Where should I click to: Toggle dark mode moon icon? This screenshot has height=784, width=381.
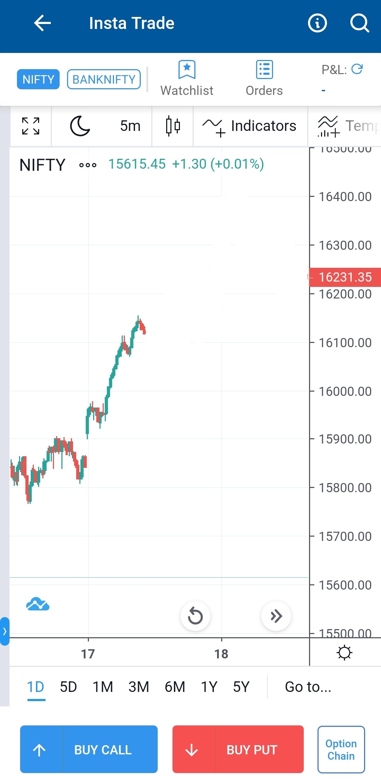80,126
